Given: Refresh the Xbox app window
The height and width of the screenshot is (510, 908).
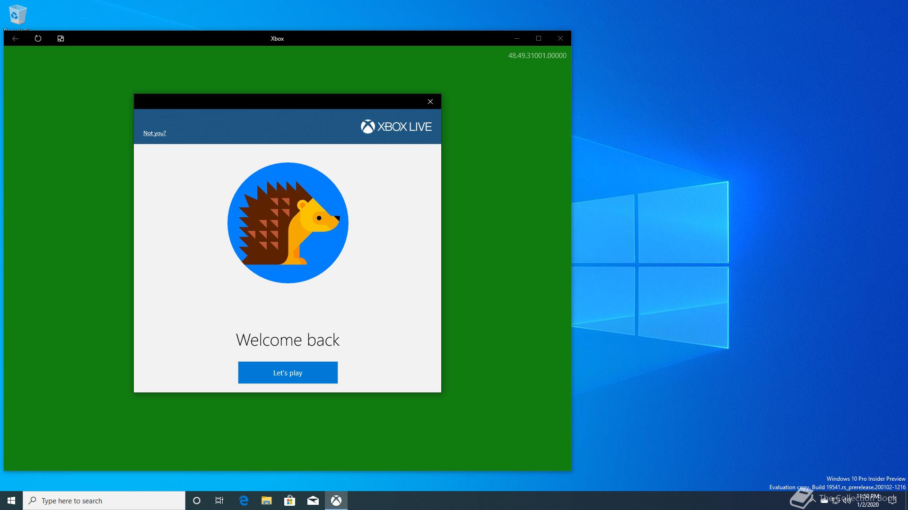Looking at the screenshot, I should click(38, 39).
